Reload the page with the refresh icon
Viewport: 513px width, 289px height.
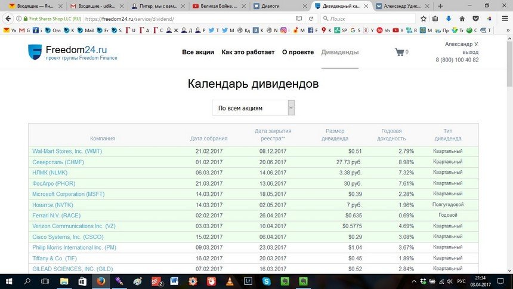coord(311,19)
